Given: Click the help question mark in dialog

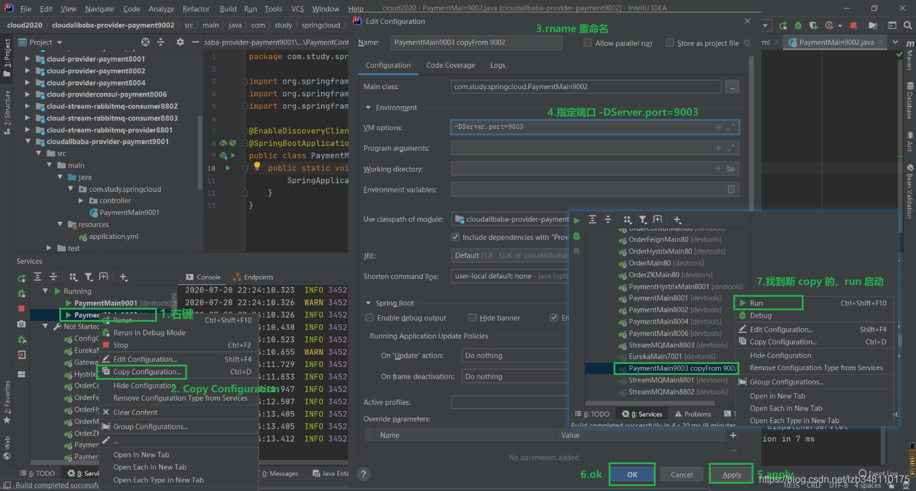Looking at the screenshot, I should [x=363, y=475].
